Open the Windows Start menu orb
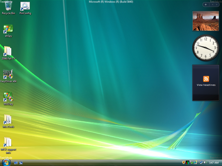222x166 pixels. tap(6, 162)
